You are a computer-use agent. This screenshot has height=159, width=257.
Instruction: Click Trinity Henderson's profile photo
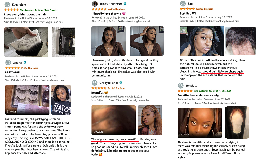[95, 4]
